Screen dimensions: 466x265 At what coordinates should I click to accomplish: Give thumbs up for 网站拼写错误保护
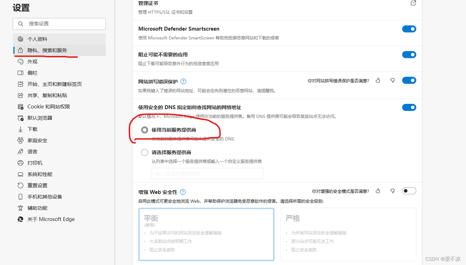[378, 80]
